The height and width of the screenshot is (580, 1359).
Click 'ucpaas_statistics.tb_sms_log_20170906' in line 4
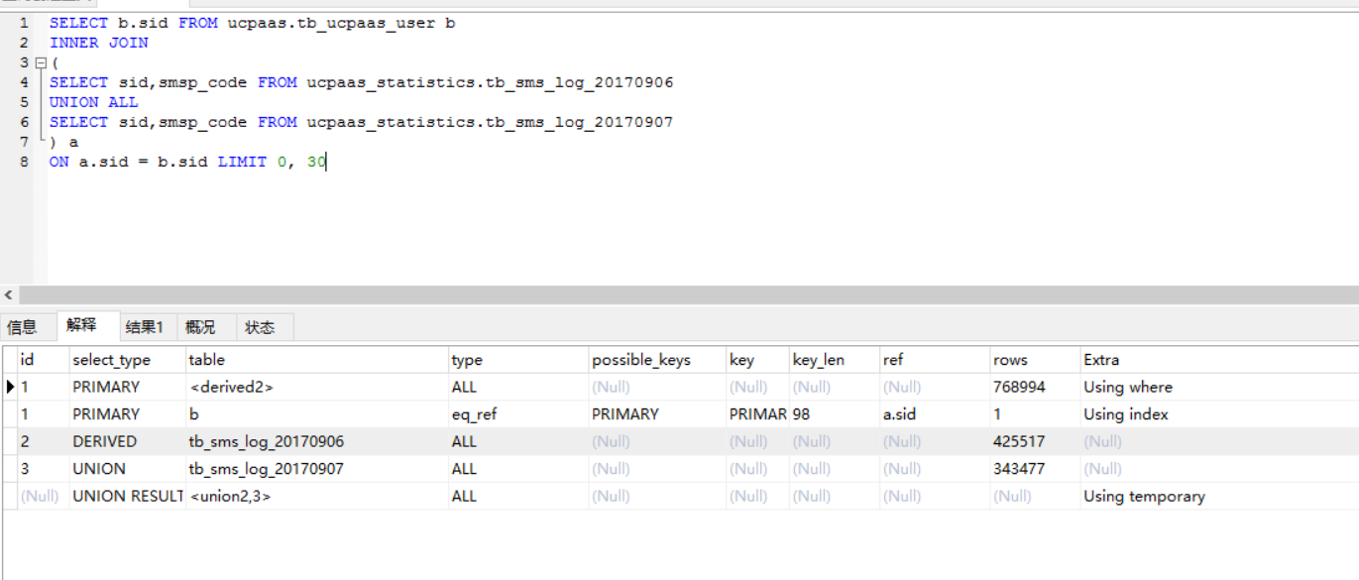point(491,82)
